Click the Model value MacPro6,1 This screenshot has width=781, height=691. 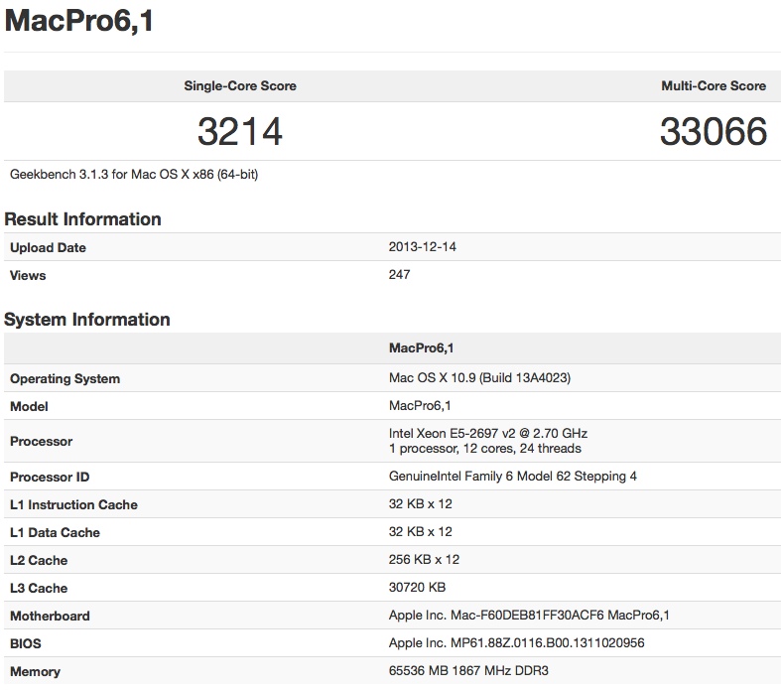pyautogui.click(x=420, y=405)
